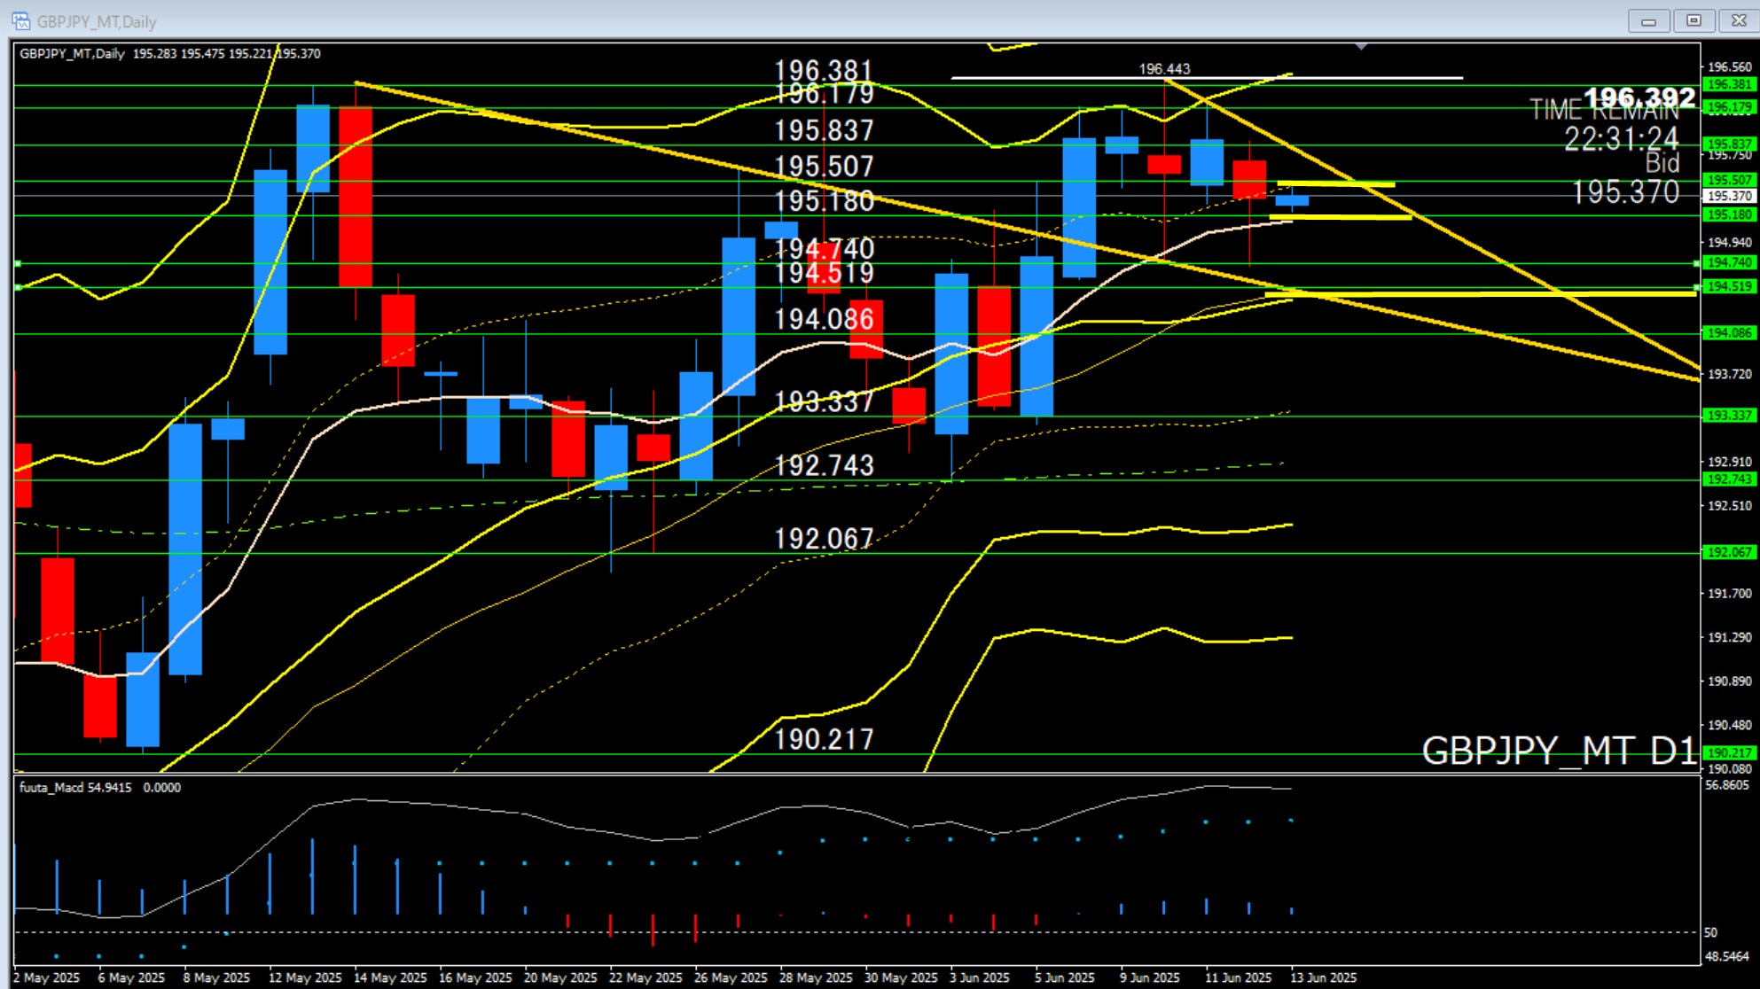Select the large white 192.743 label inside the chart
This screenshot has height=989, width=1760.
[824, 465]
